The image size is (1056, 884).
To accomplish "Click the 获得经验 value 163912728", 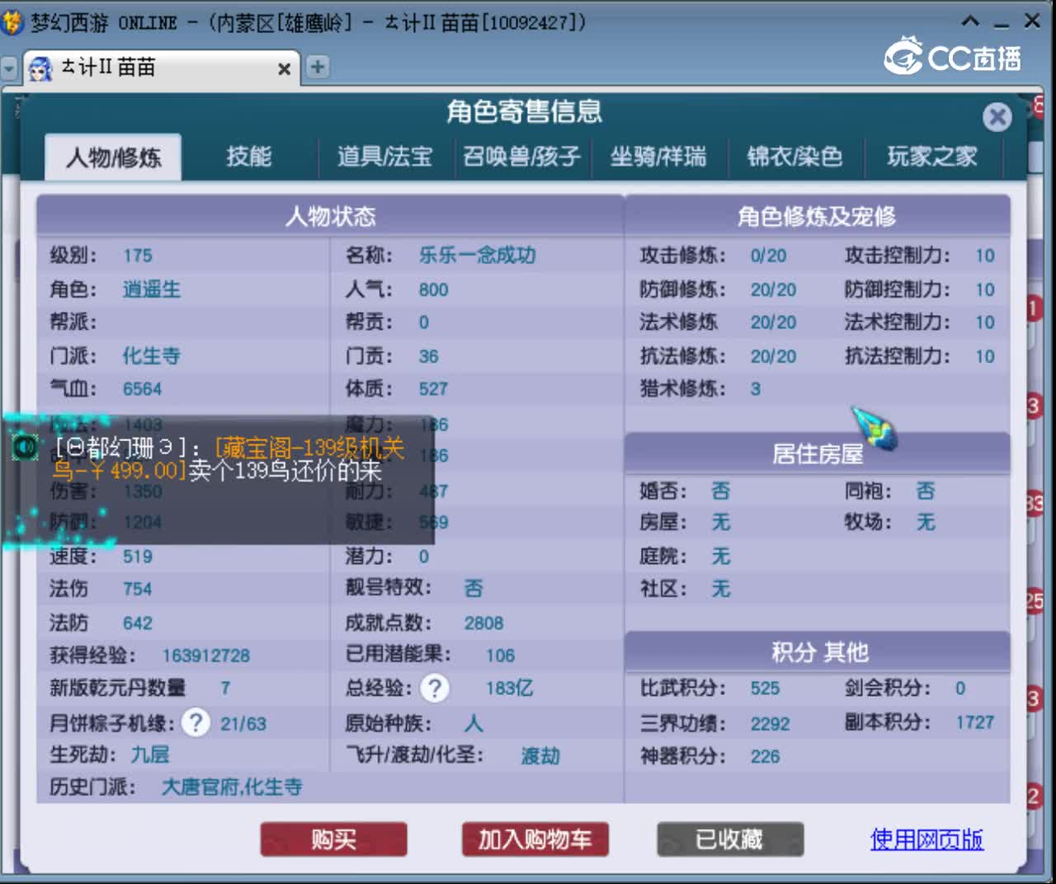I will pyautogui.click(x=206, y=656).
